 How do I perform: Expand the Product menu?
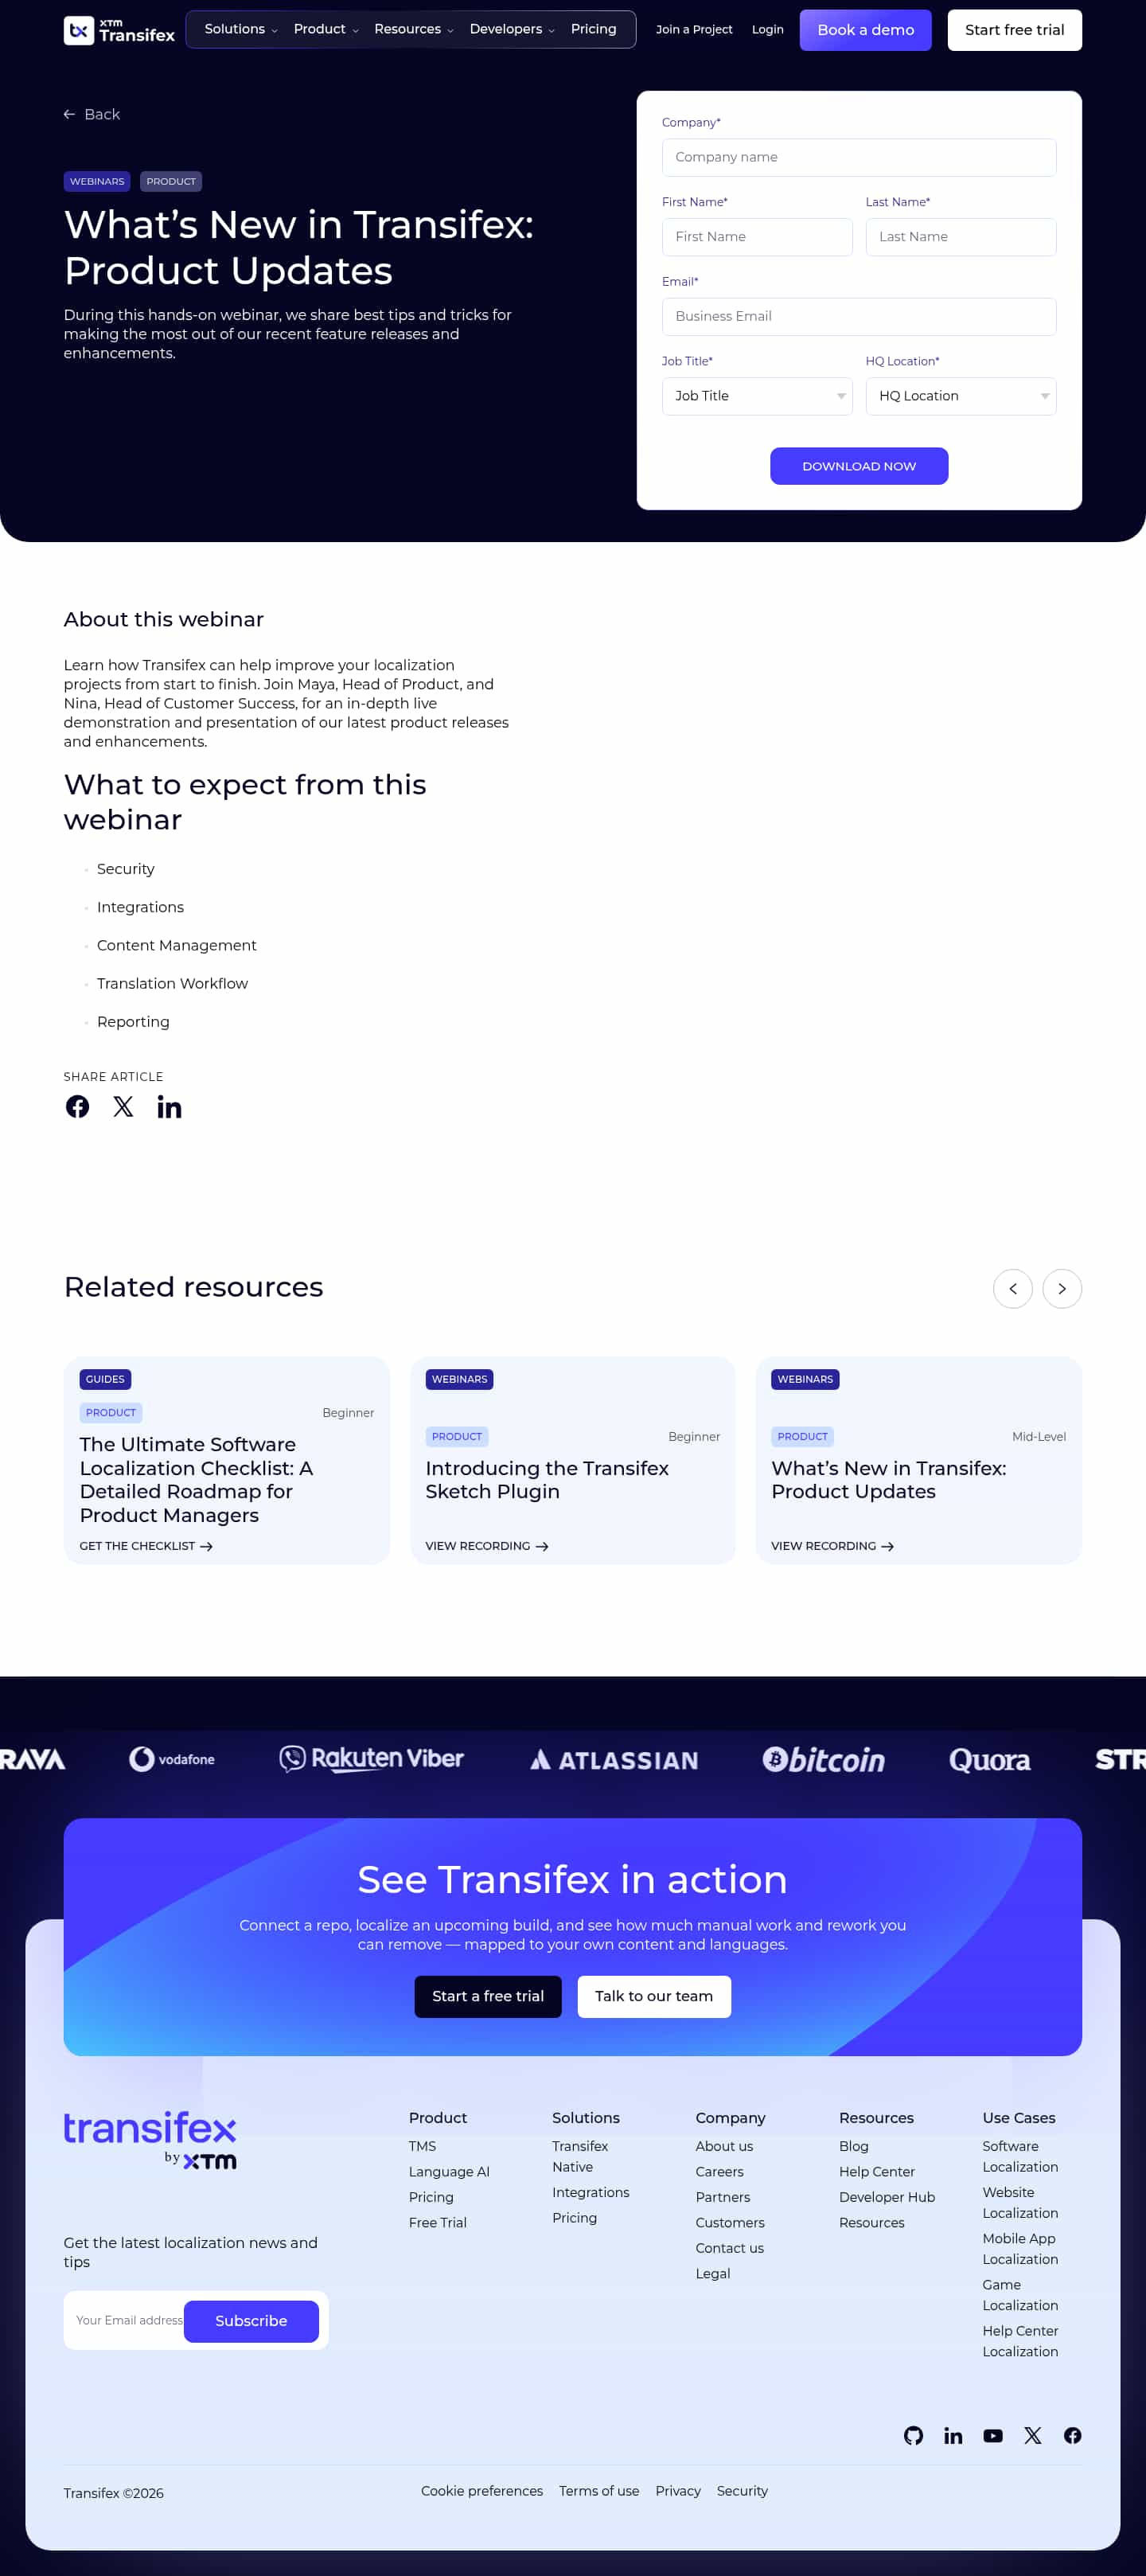click(x=326, y=29)
